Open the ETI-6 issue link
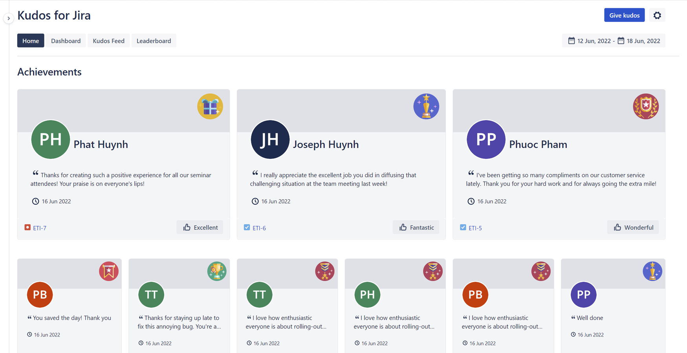 (259, 228)
